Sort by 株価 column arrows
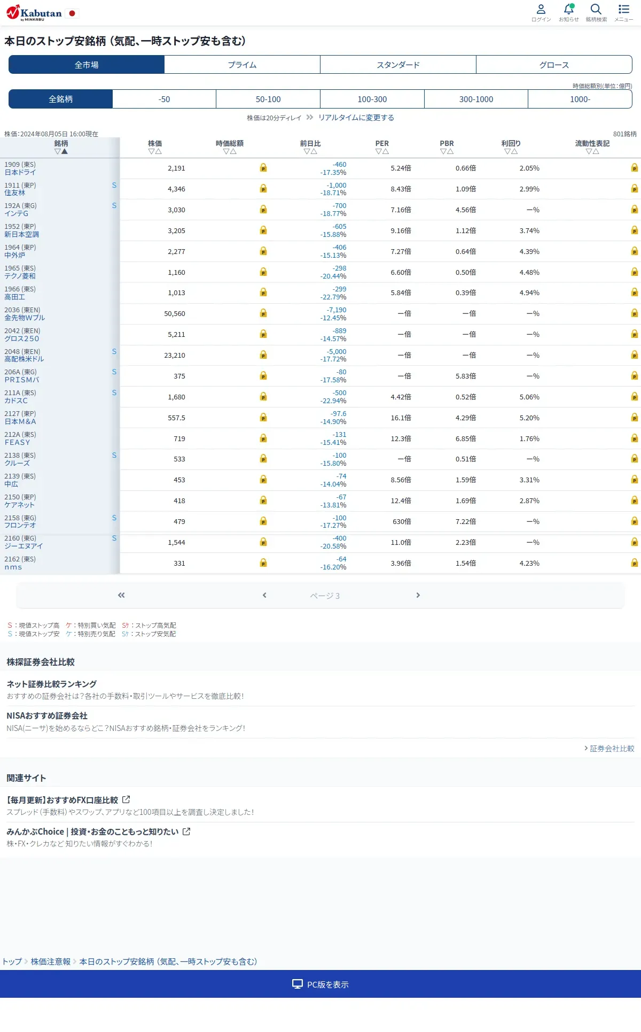The height and width of the screenshot is (1032, 641). click(155, 151)
